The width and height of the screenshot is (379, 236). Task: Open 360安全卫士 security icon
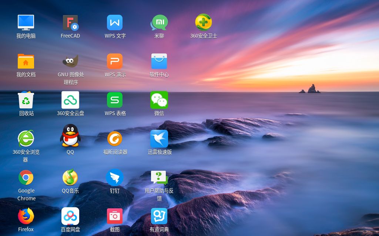pos(204,22)
